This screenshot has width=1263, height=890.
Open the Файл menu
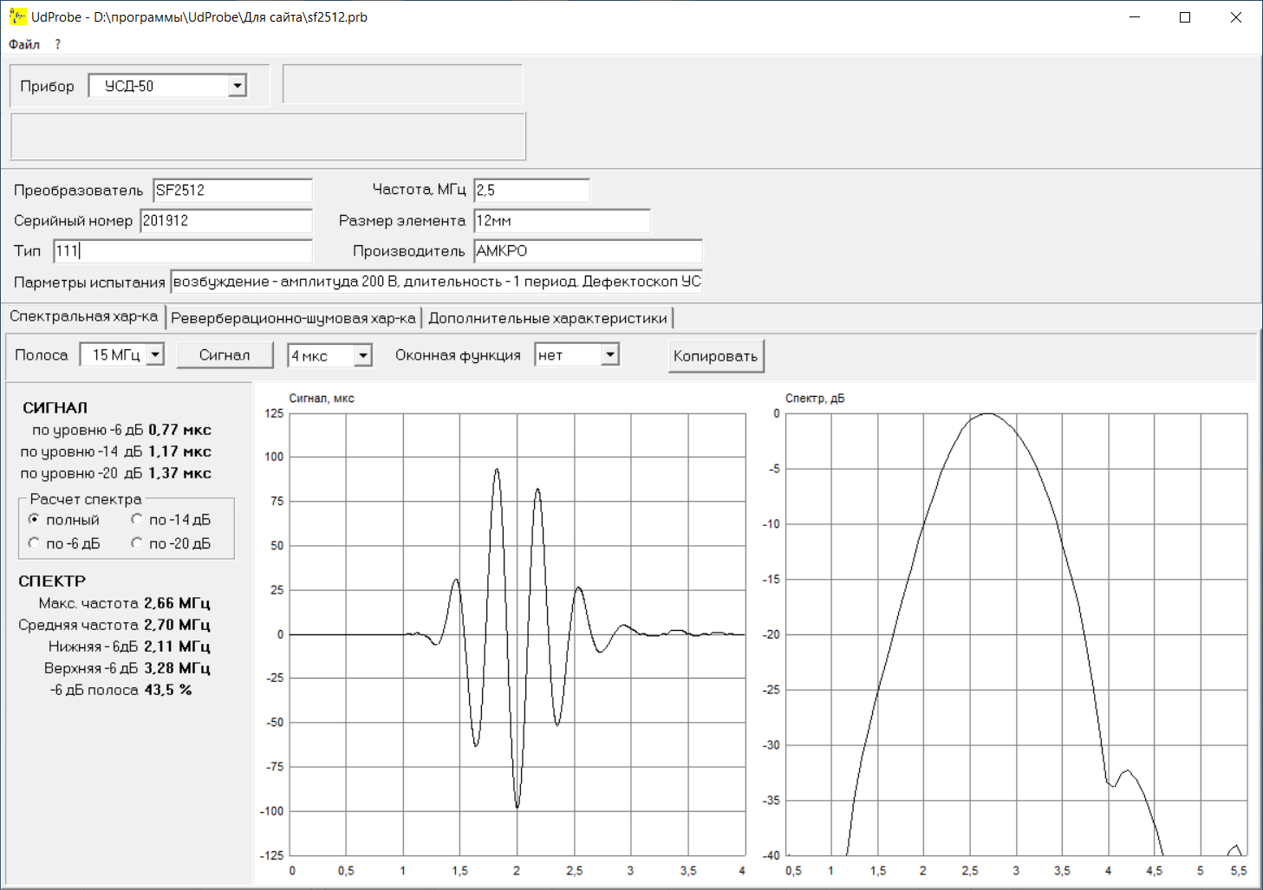(x=24, y=44)
